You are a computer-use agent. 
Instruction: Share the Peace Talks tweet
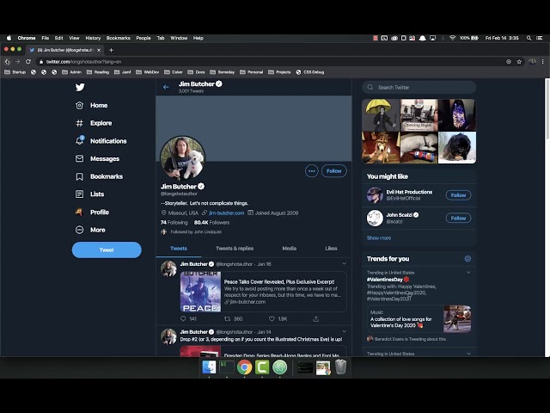(x=315, y=319)
